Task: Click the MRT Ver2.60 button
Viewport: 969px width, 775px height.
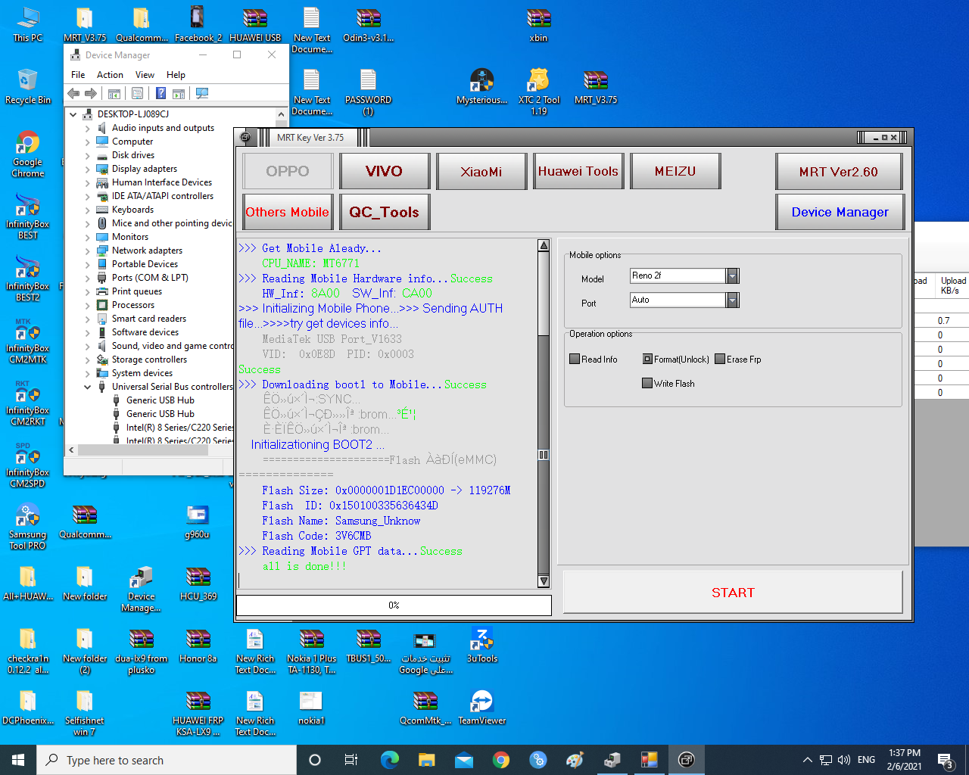Action: (840, 171)
